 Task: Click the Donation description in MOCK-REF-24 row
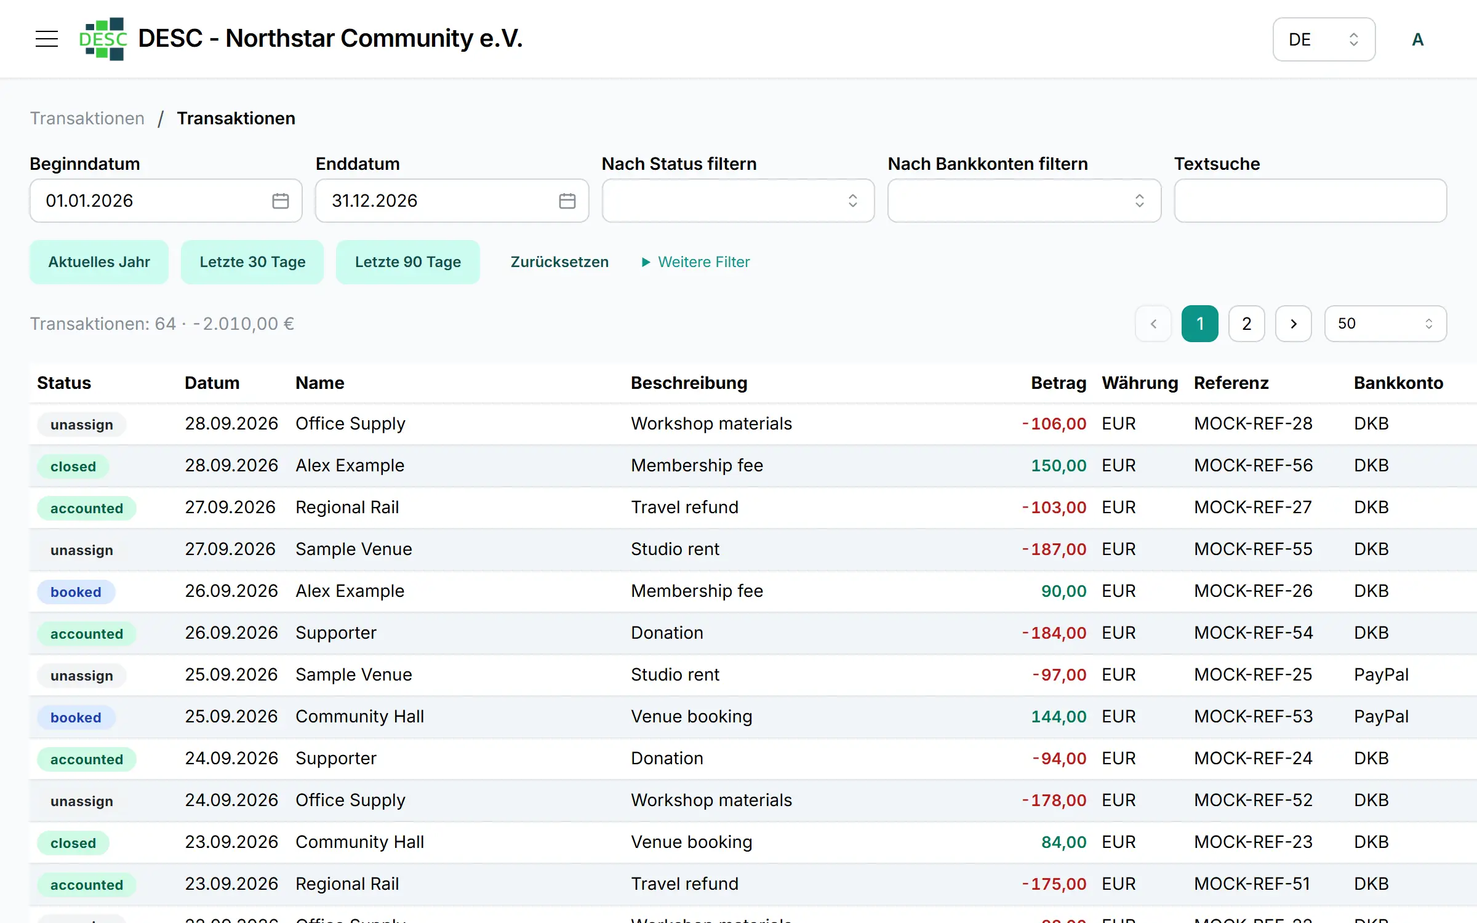667,758
